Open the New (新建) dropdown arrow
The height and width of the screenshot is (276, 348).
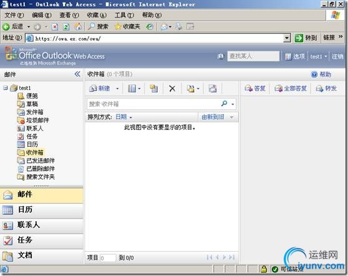click(117, 89)
